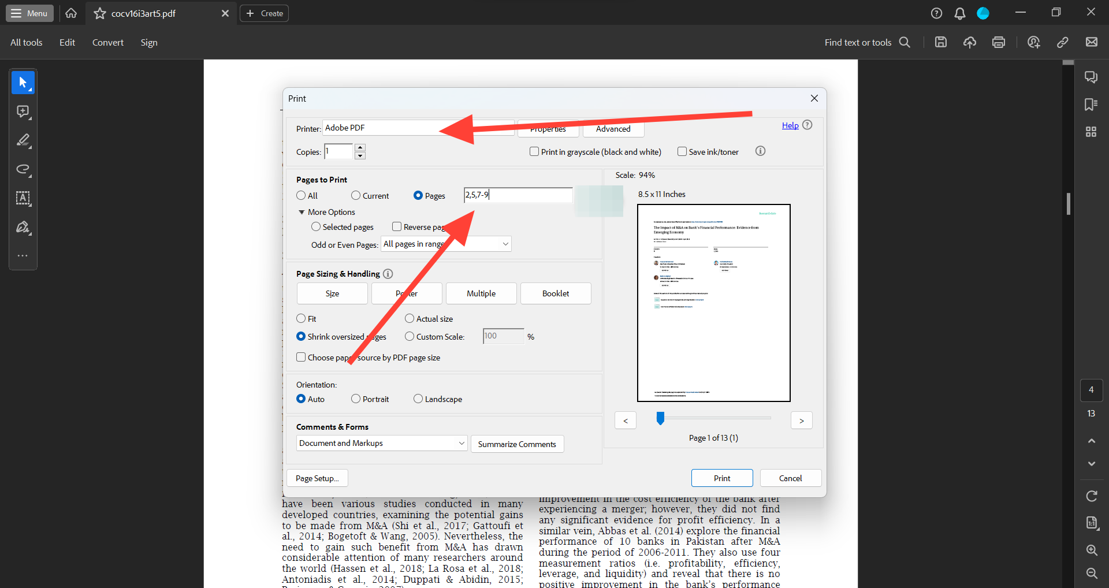Select the Landscape orientation option

click(418, 399)
